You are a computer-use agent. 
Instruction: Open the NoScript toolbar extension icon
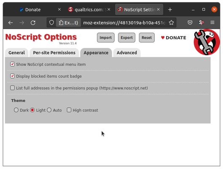(201, 22)
